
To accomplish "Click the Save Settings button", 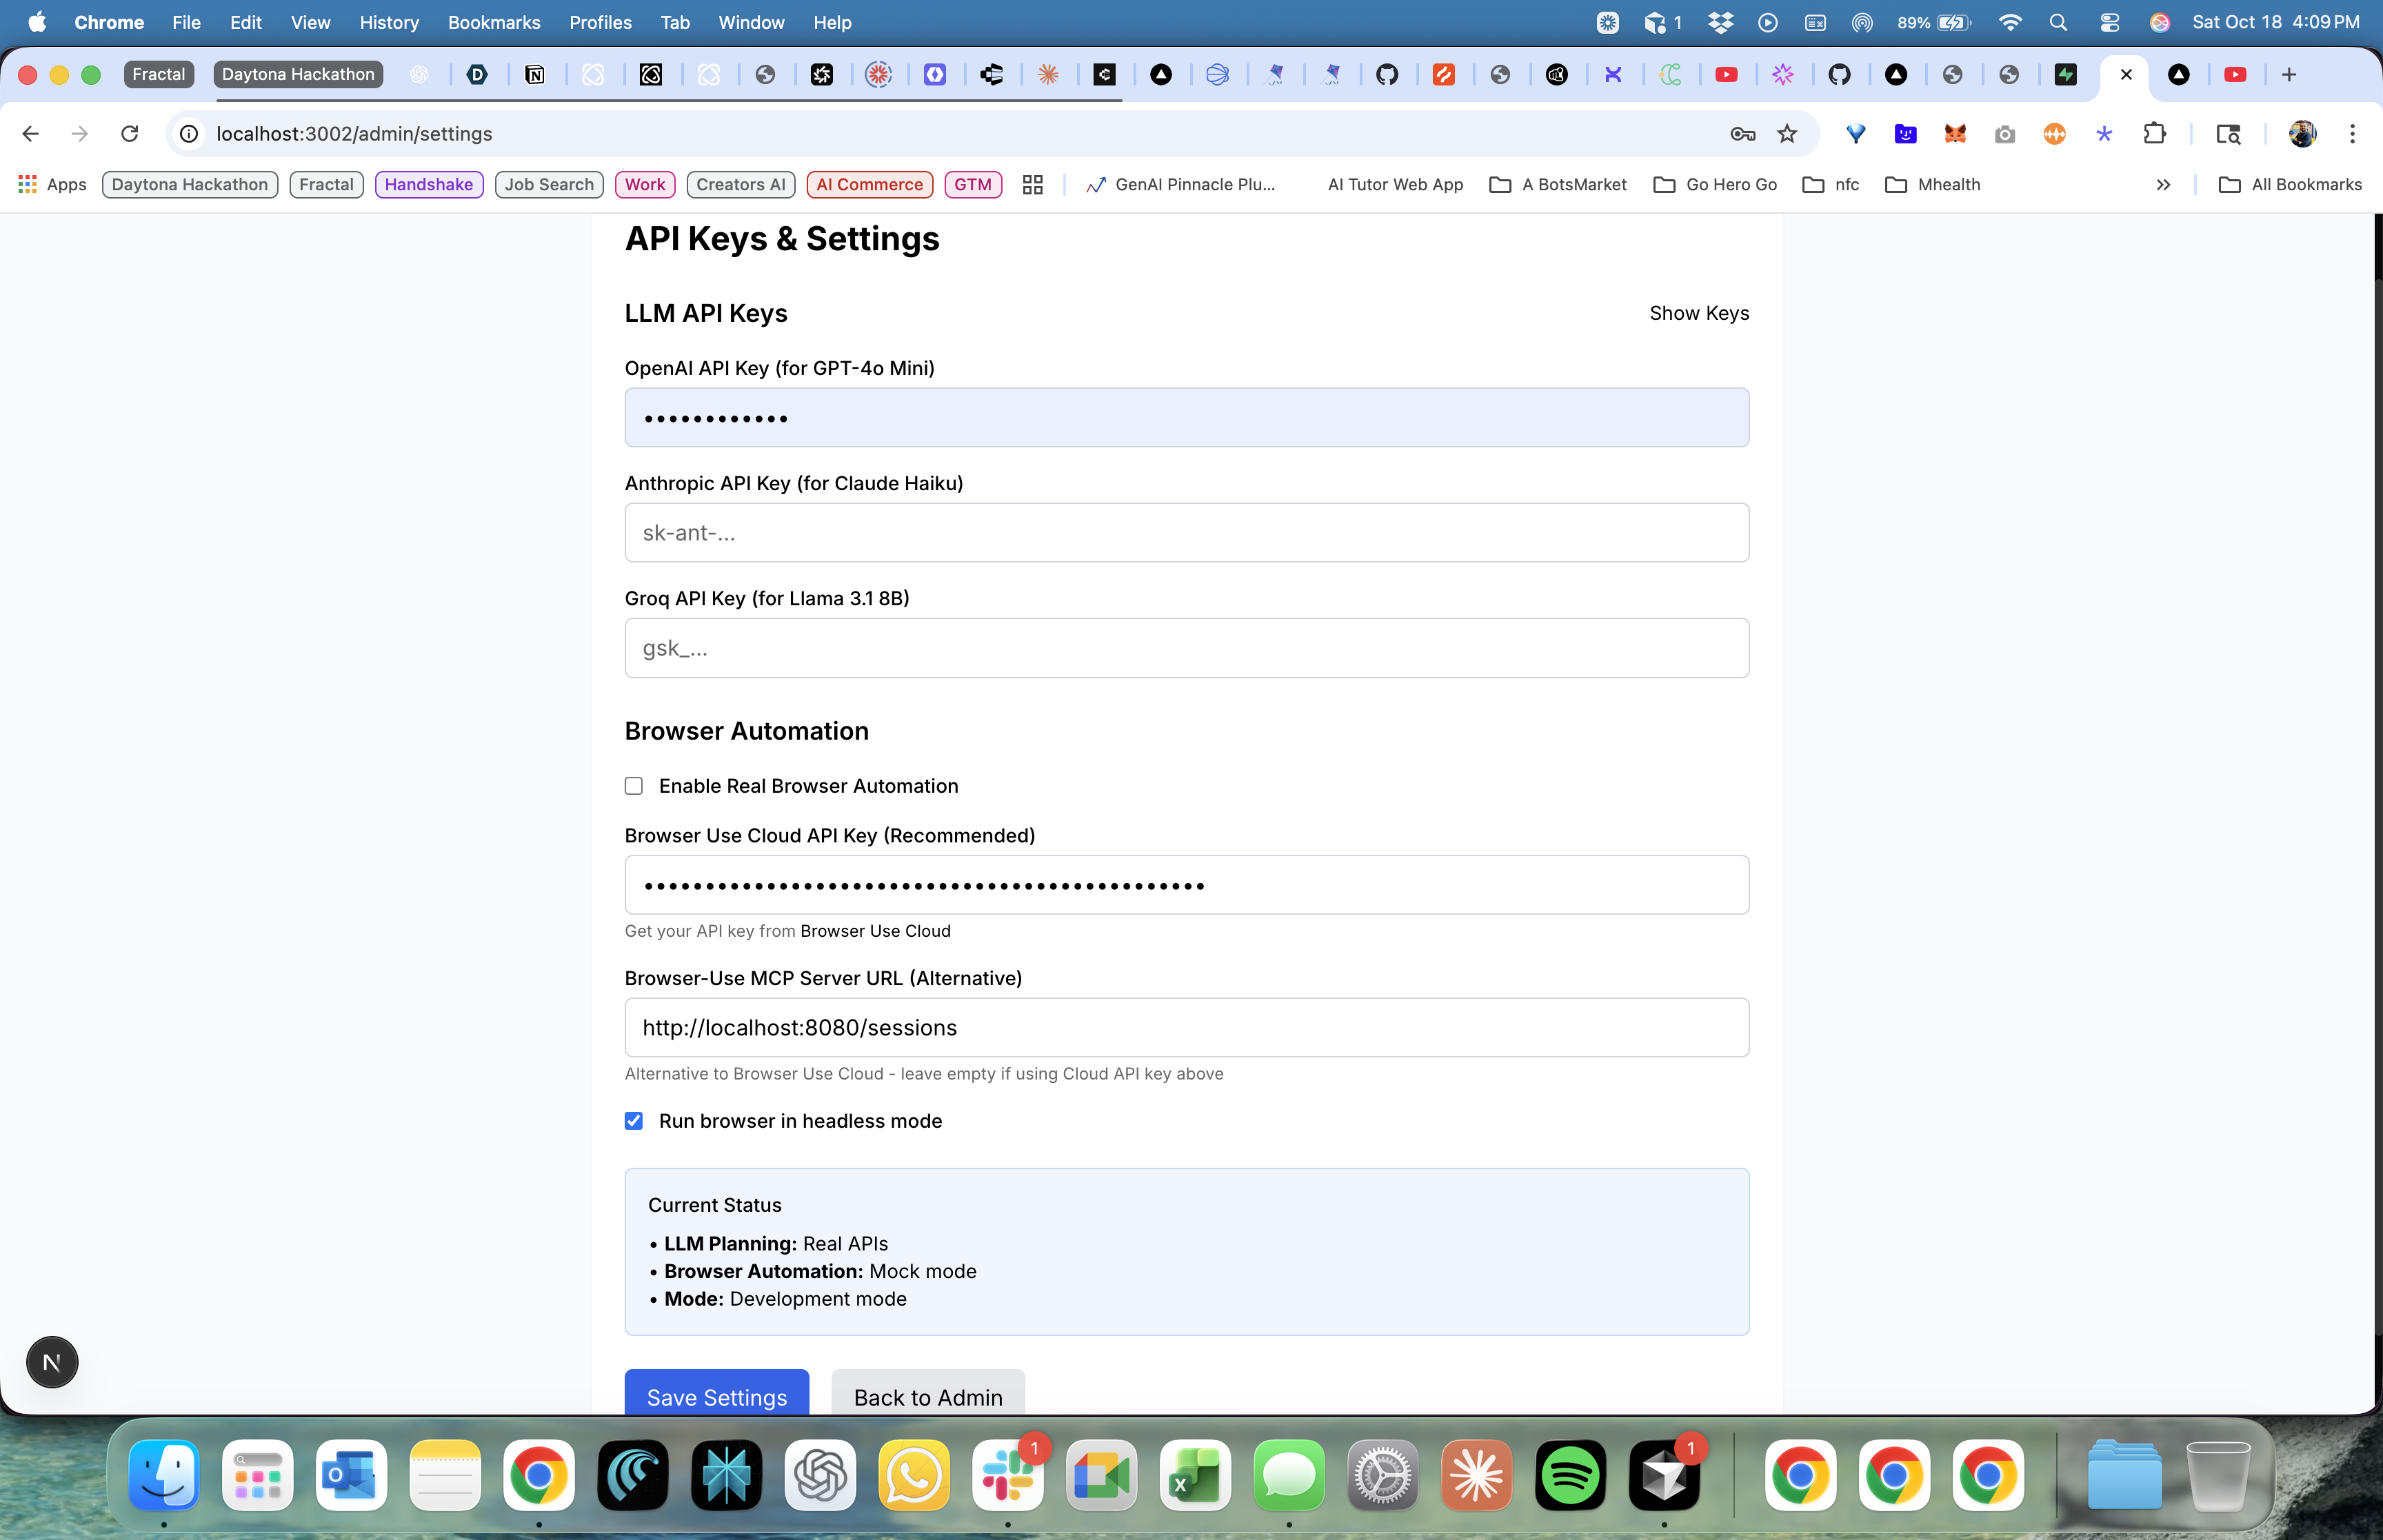I will pos(716,1396).
